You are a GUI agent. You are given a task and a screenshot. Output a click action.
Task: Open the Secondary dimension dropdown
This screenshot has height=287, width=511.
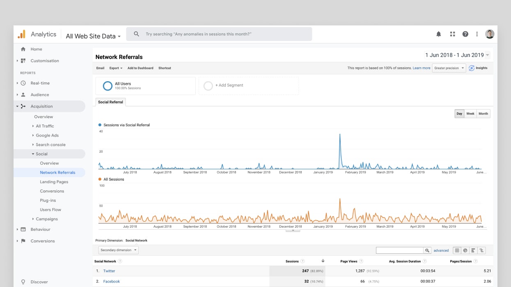(118, 250)
